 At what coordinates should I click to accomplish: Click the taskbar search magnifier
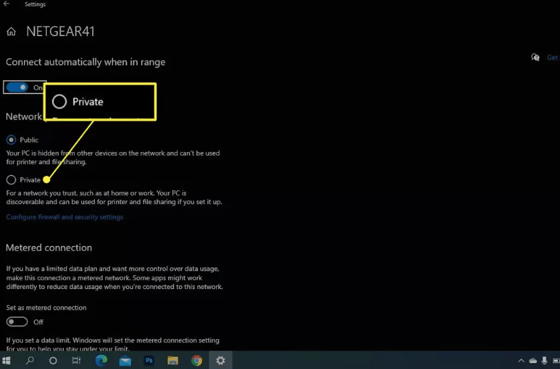[29, 360]
